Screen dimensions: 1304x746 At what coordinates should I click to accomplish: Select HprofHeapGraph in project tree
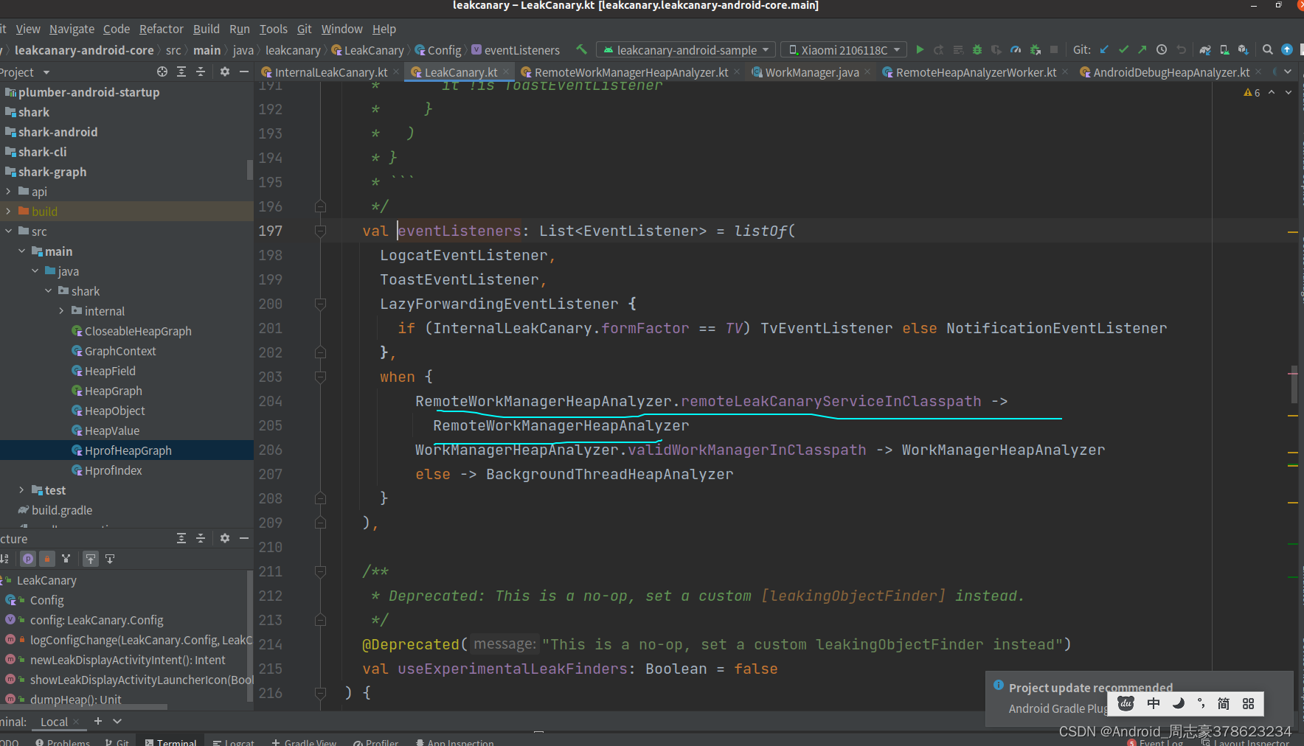(126, 450)
